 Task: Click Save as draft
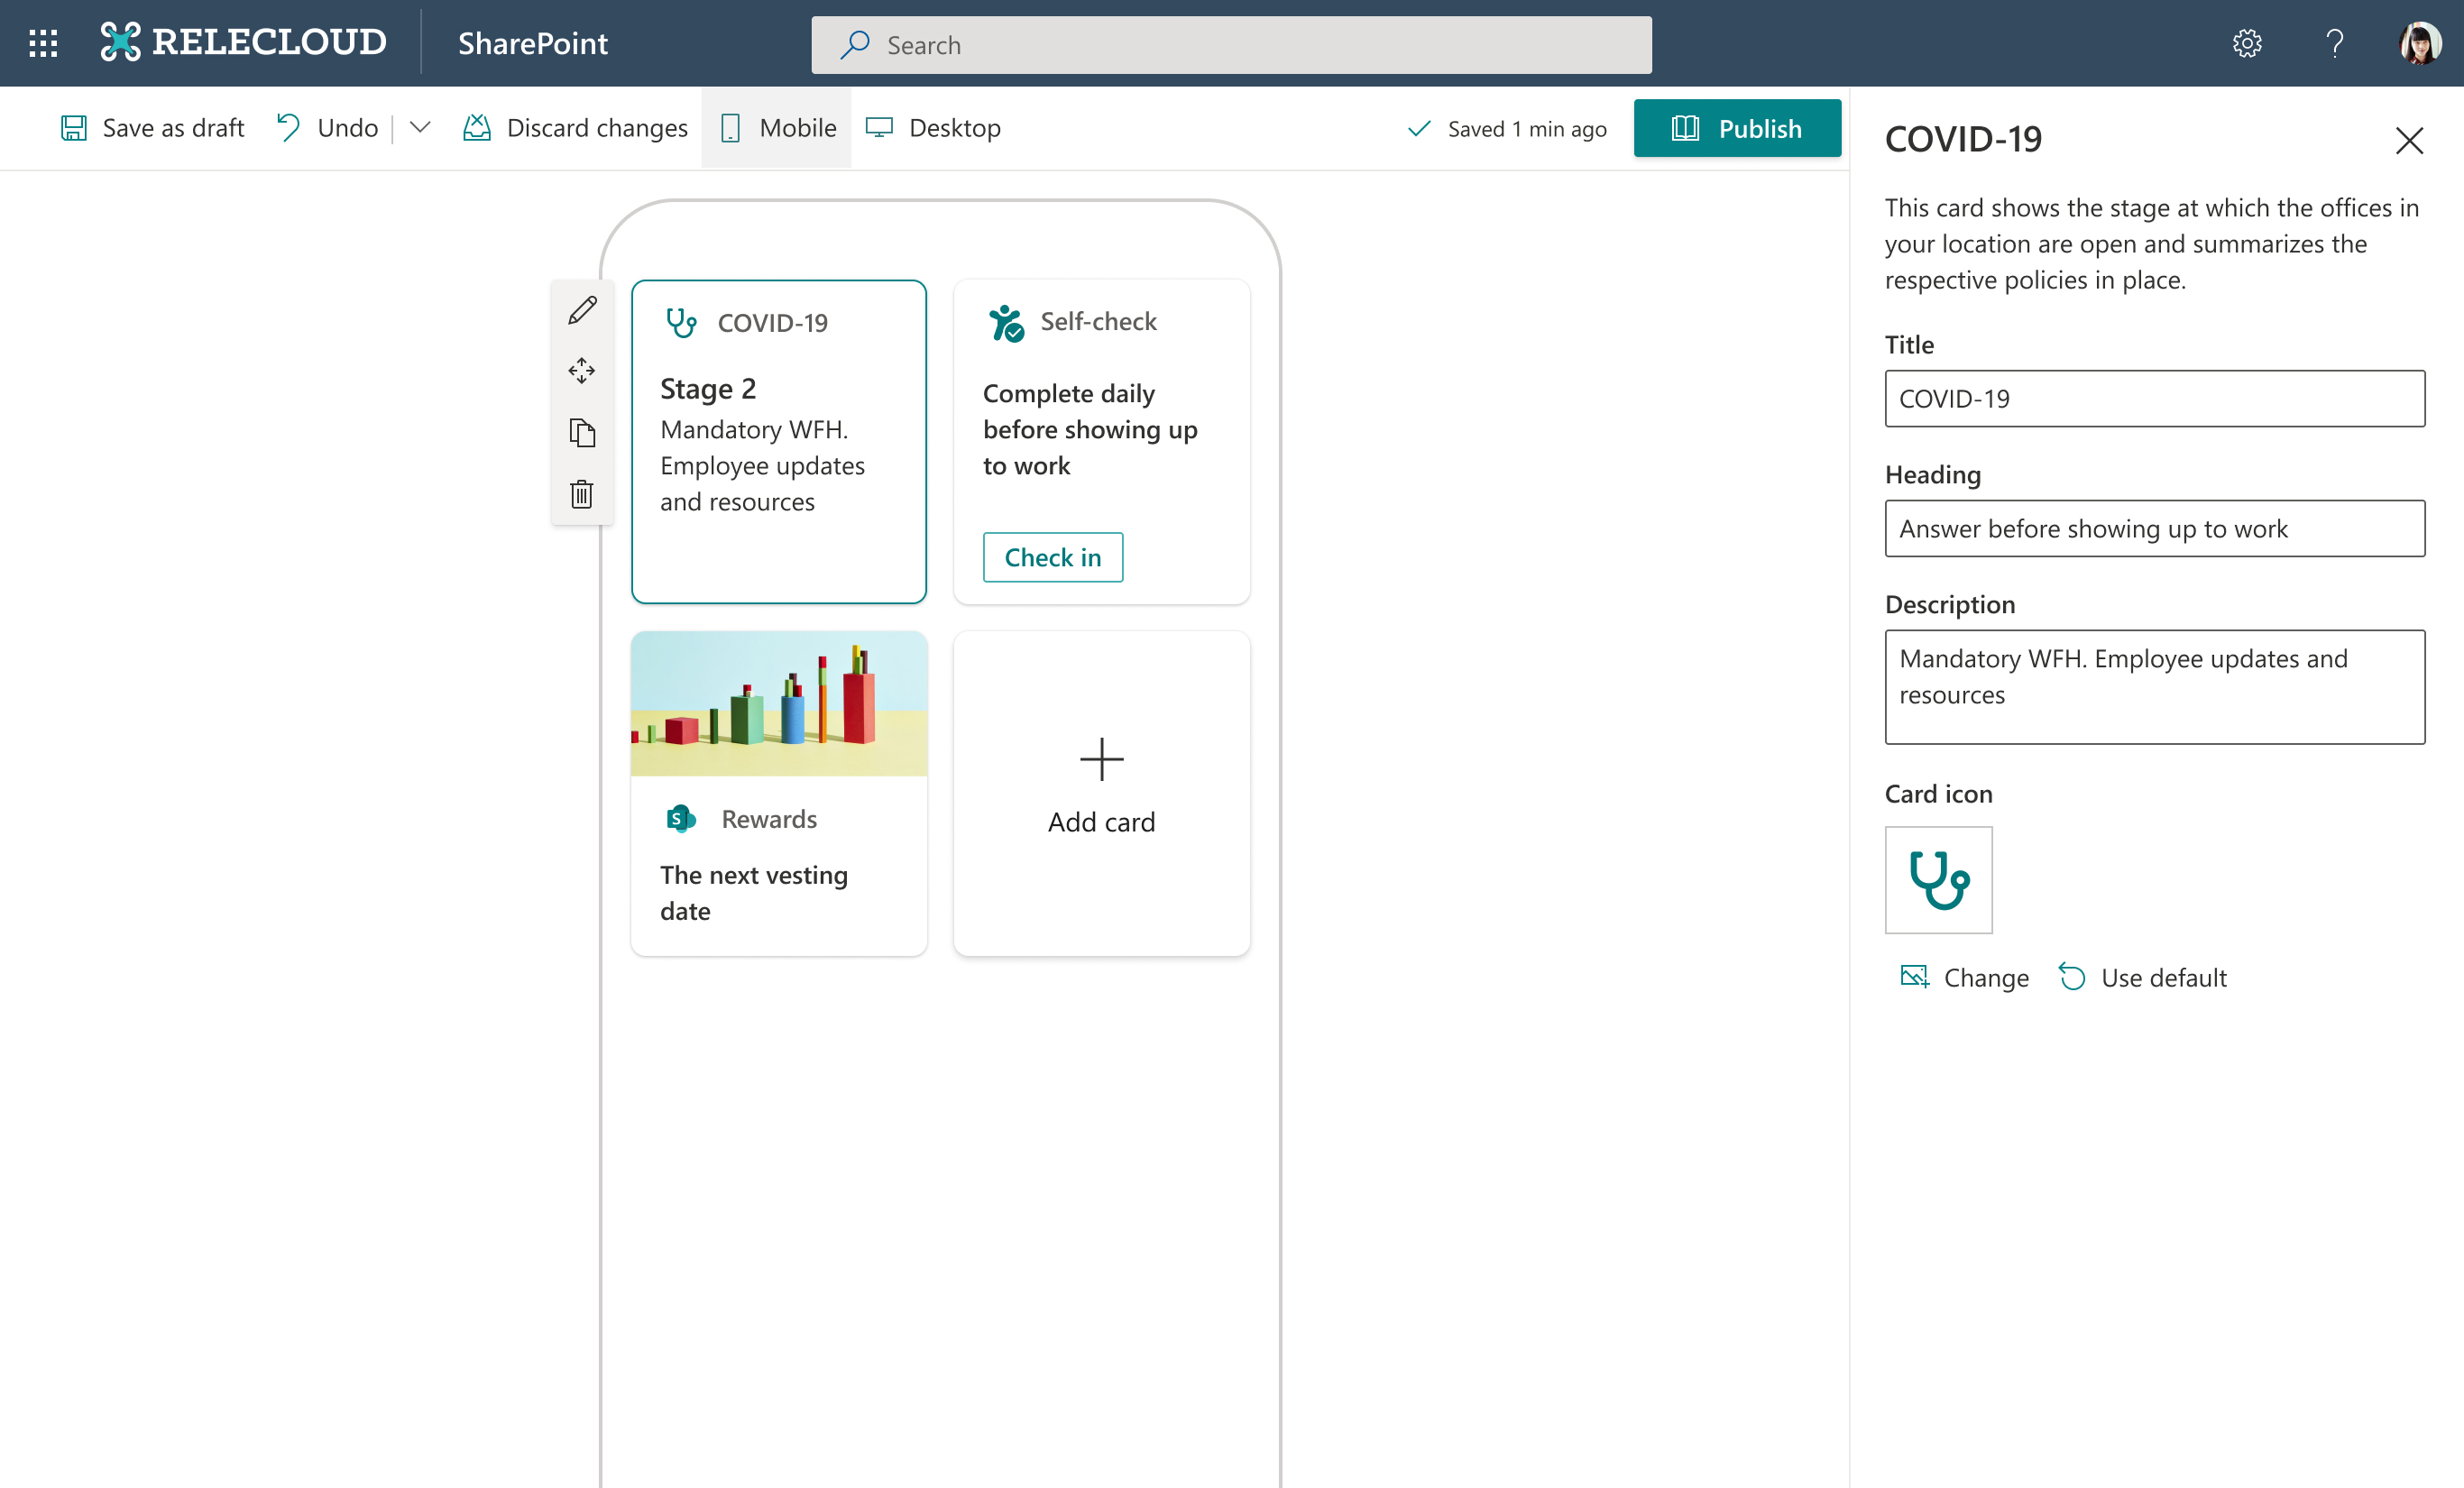[x=153, y=128]
